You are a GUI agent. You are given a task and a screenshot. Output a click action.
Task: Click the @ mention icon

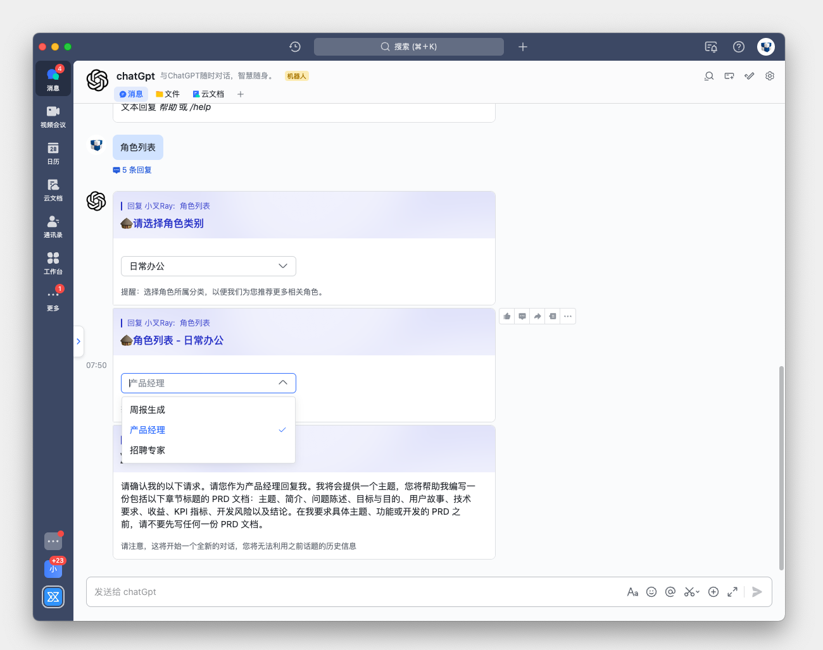click(x=670, y=592)
